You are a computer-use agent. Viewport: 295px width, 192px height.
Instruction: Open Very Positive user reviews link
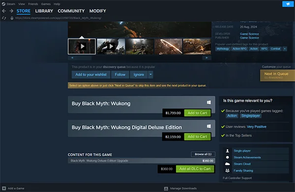pyautogui.click(x=257, y=127)
